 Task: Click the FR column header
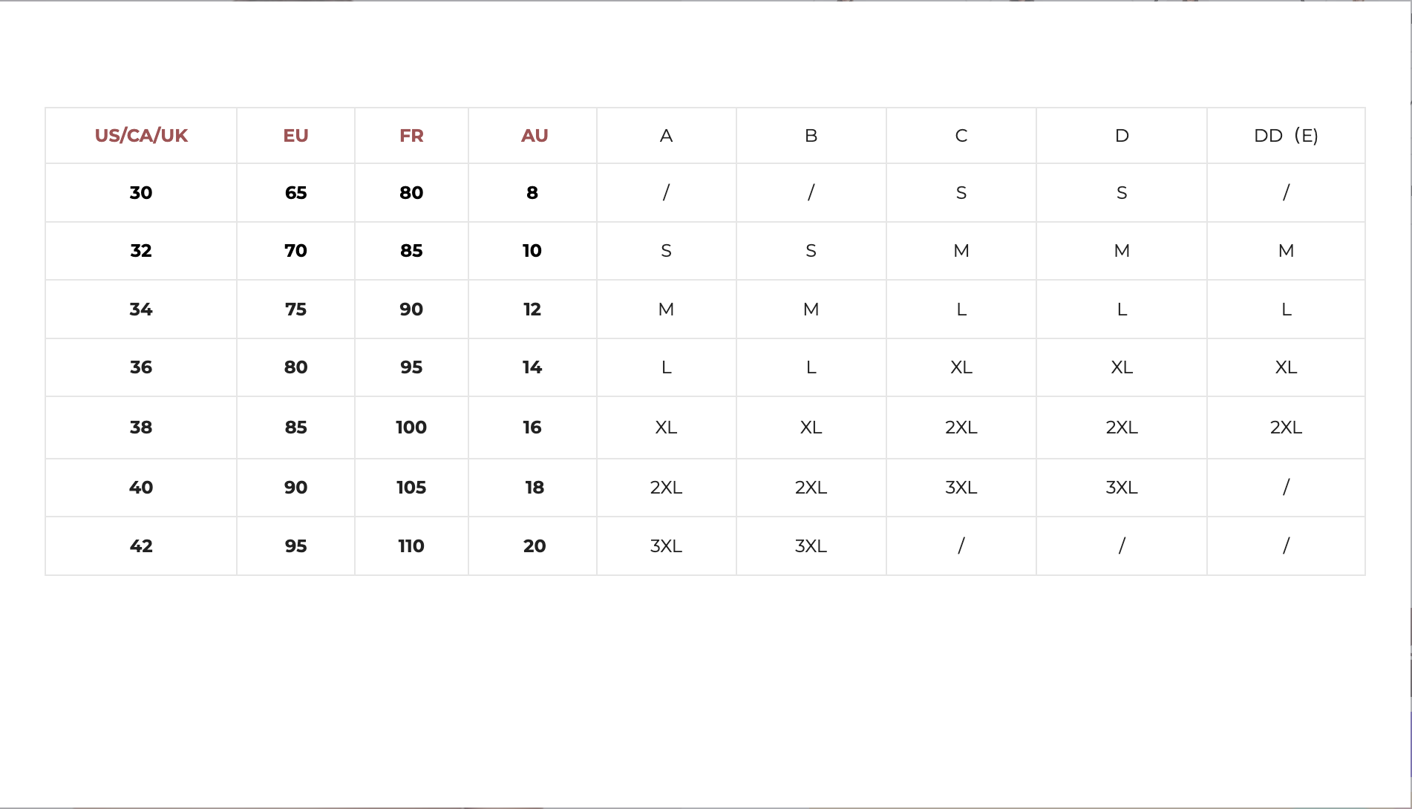click(x=411, y=136)
